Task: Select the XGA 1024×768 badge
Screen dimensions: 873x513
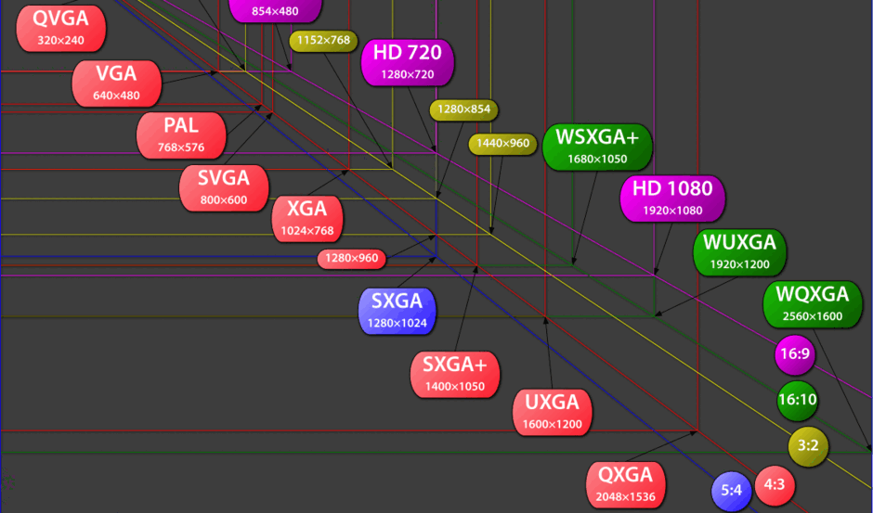Action: coord(307,219)
